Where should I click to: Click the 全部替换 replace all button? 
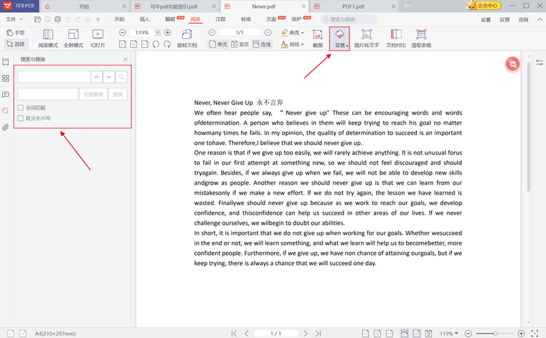click(x=93, y=94)
